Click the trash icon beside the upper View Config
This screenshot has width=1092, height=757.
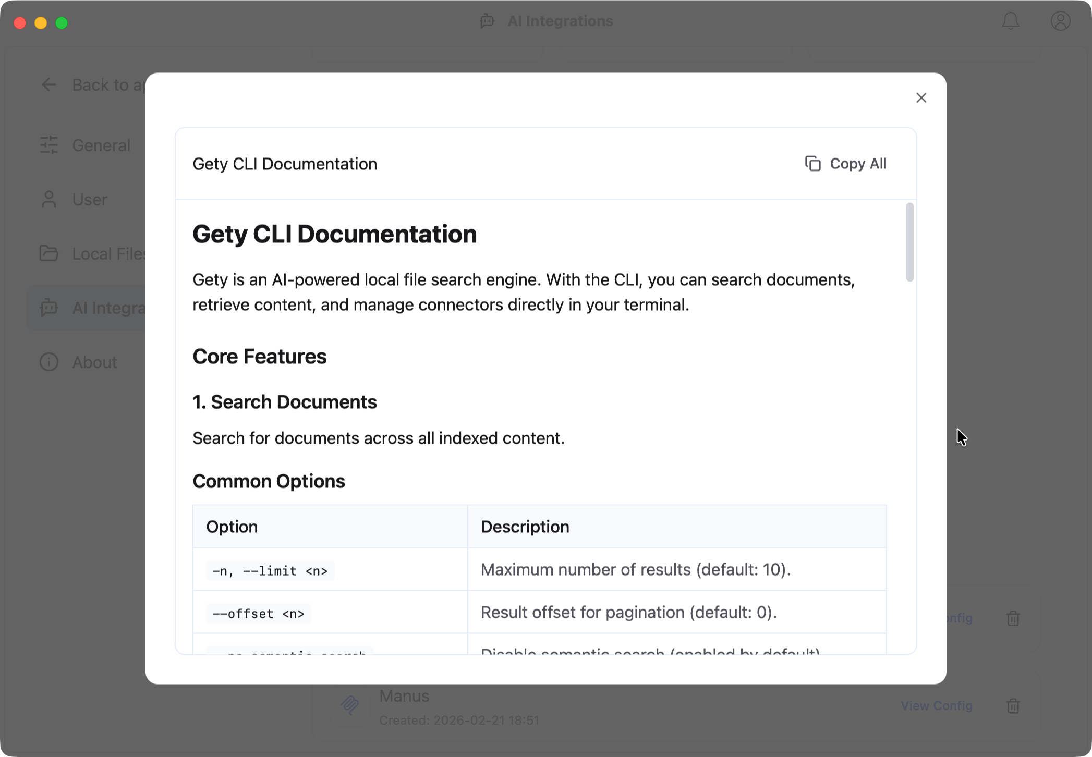point(1013,619)
